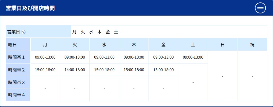The image size is (273, 107).
Task: Collapse the 営業日及び開店時間 section with minus icon
Action: (260, 8)
